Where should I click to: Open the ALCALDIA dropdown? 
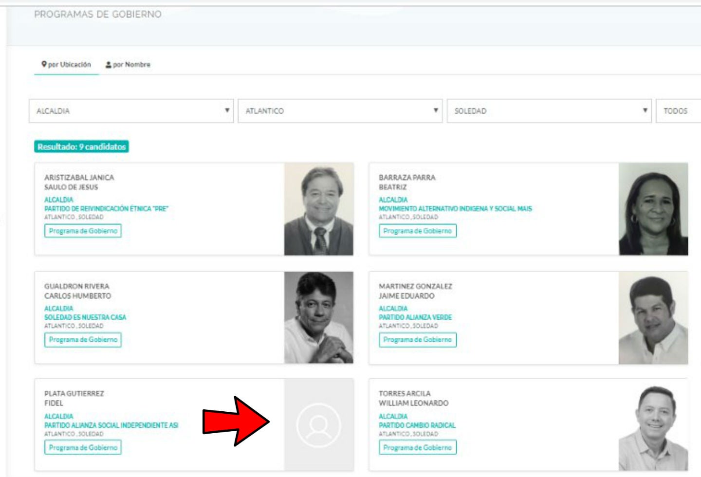pos(131,111)
